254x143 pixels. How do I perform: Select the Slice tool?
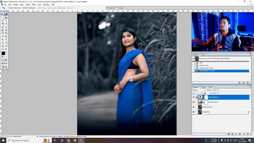6,23
